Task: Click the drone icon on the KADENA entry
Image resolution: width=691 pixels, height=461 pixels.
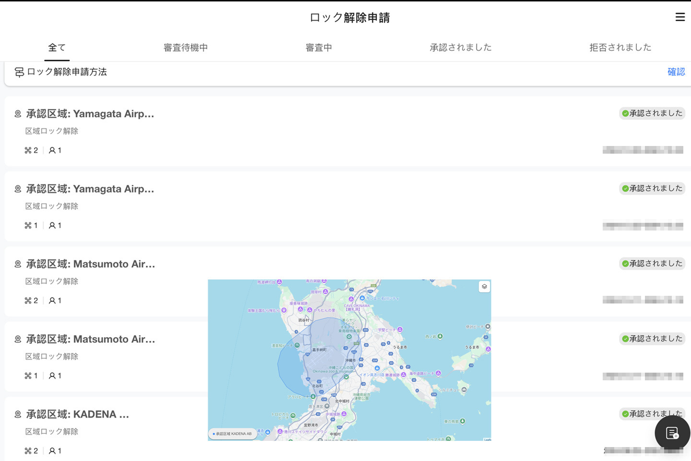Action: 27,450
